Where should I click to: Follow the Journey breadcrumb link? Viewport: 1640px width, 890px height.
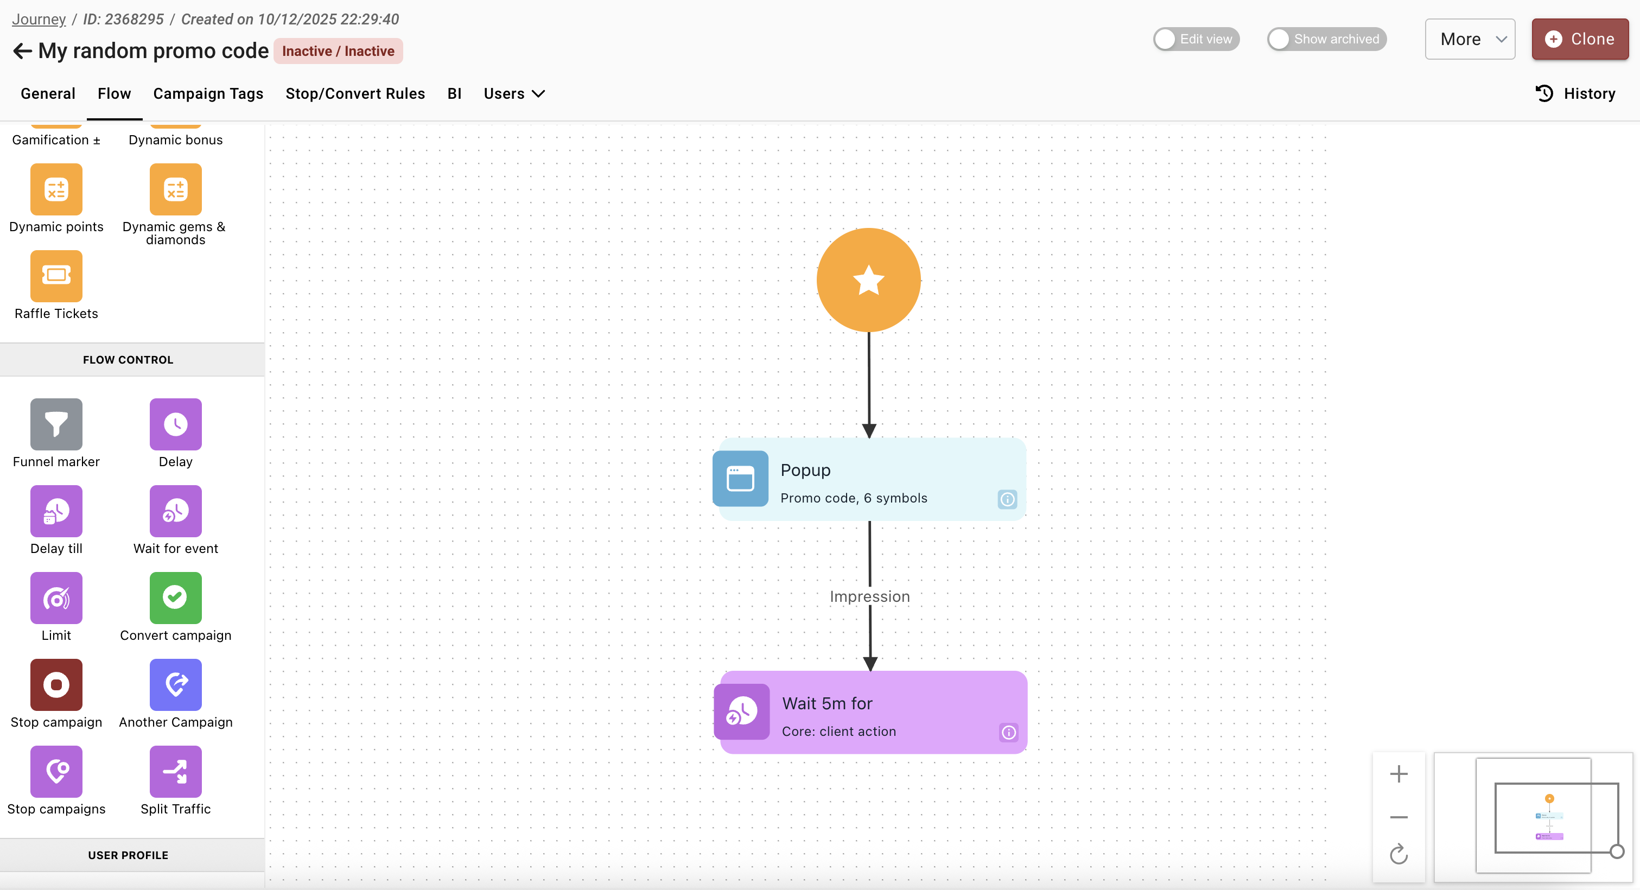pyautogui.click(x=38, y=19)
